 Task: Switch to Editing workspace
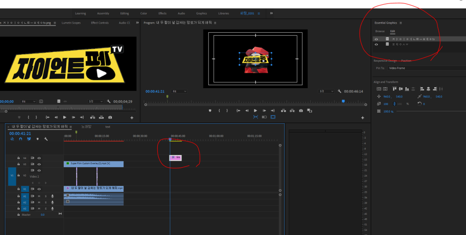124,13
